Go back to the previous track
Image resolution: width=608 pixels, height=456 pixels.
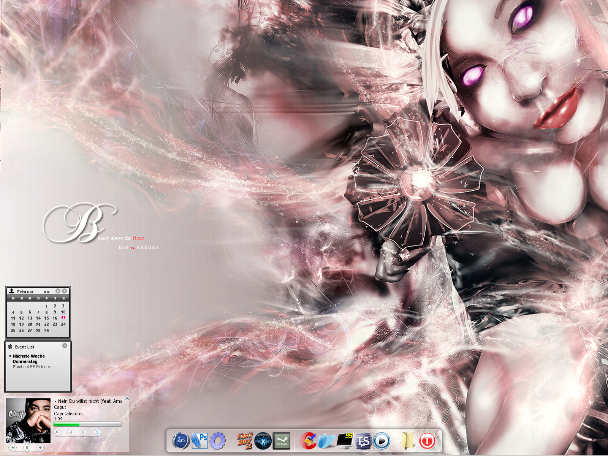click(13, 448)
